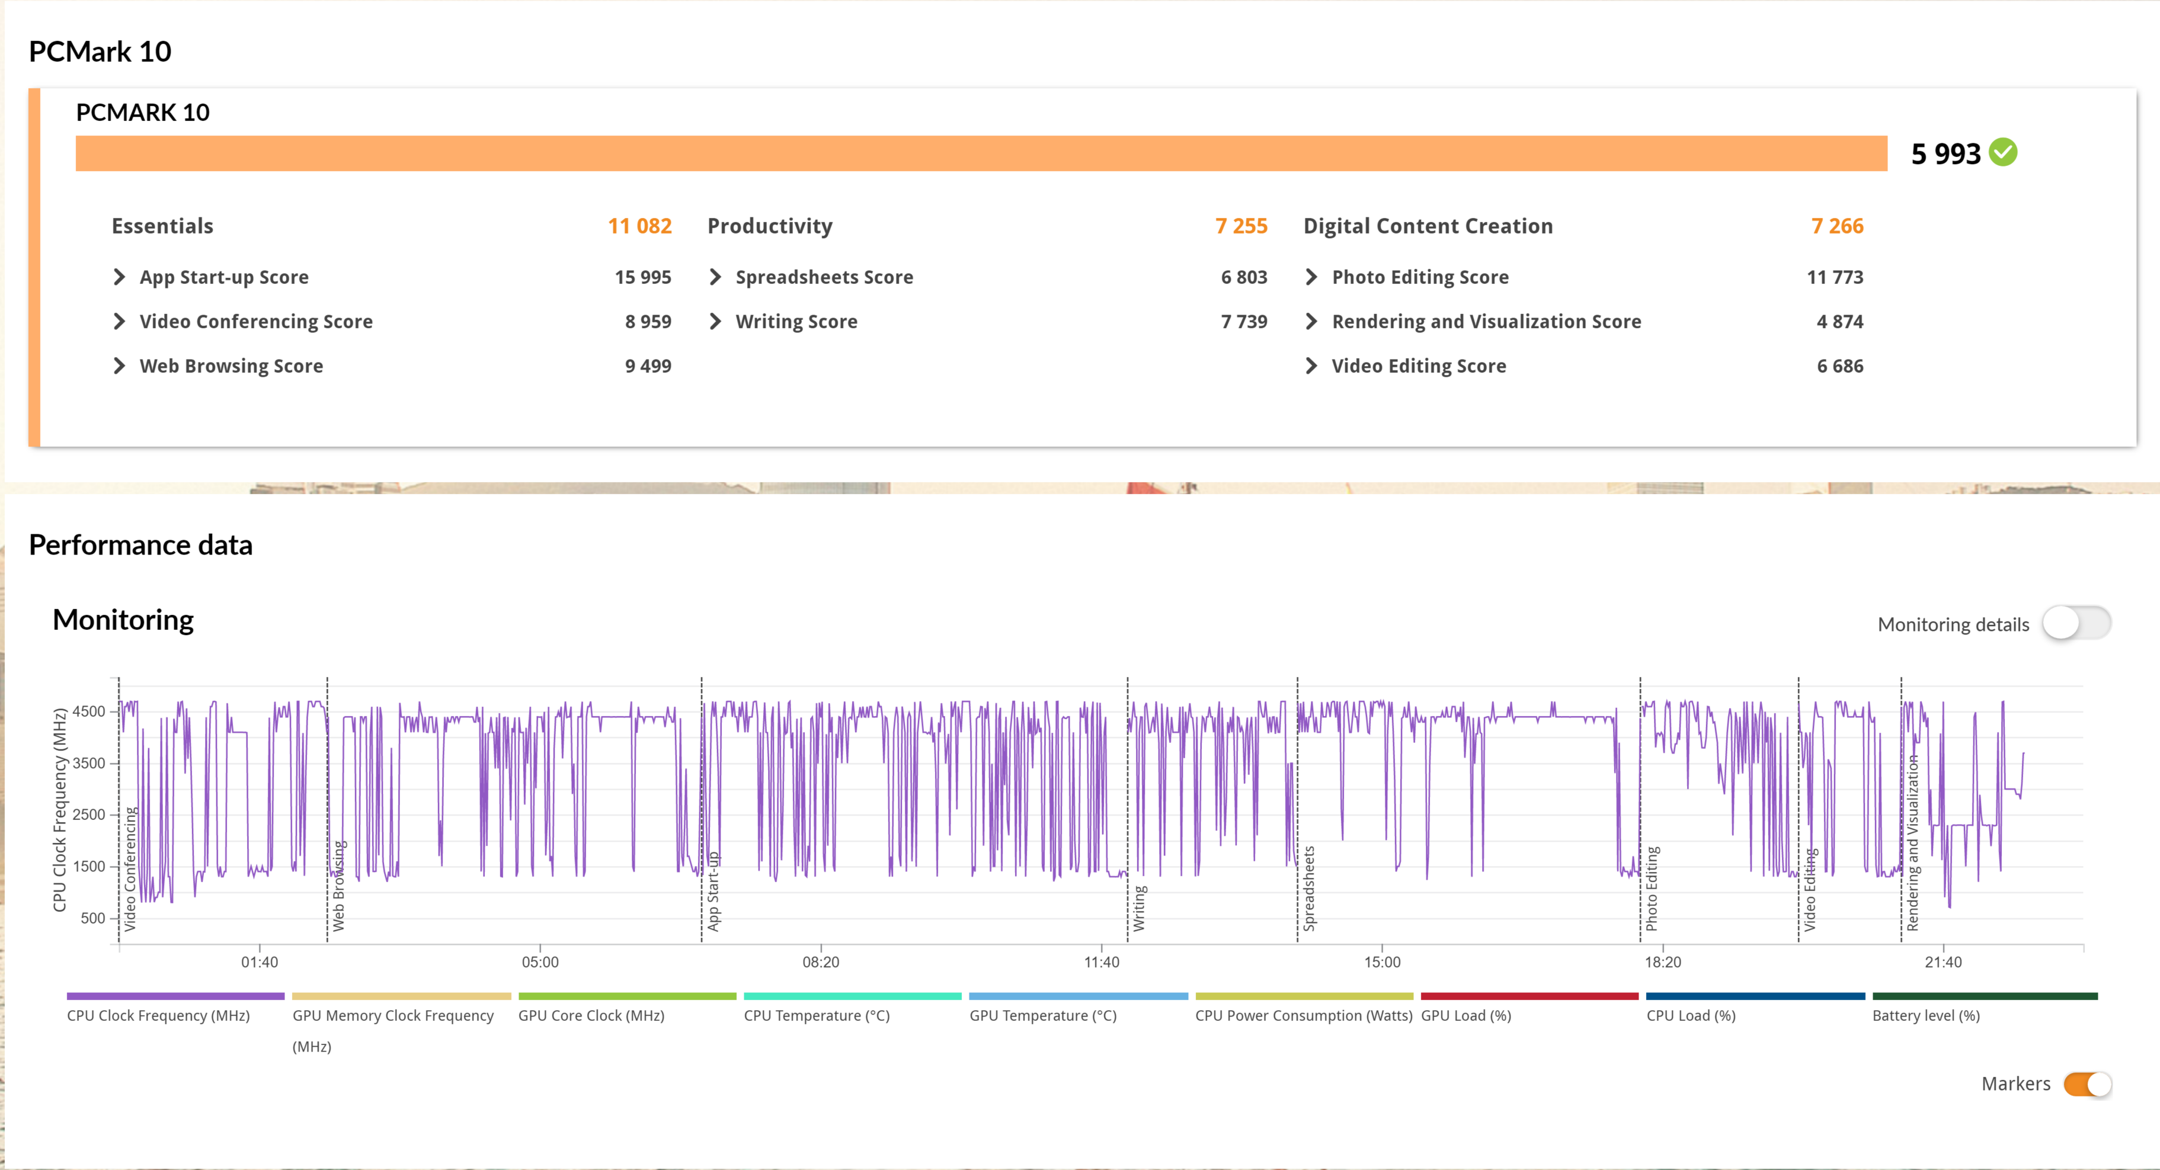This screenshot has height=1170, width=2160.
Task: Click the App Start-up chart marker
Action: pos(713,891)
